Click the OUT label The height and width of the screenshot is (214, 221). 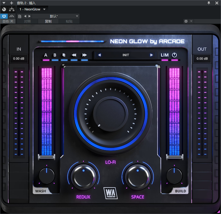coord(202,49)
